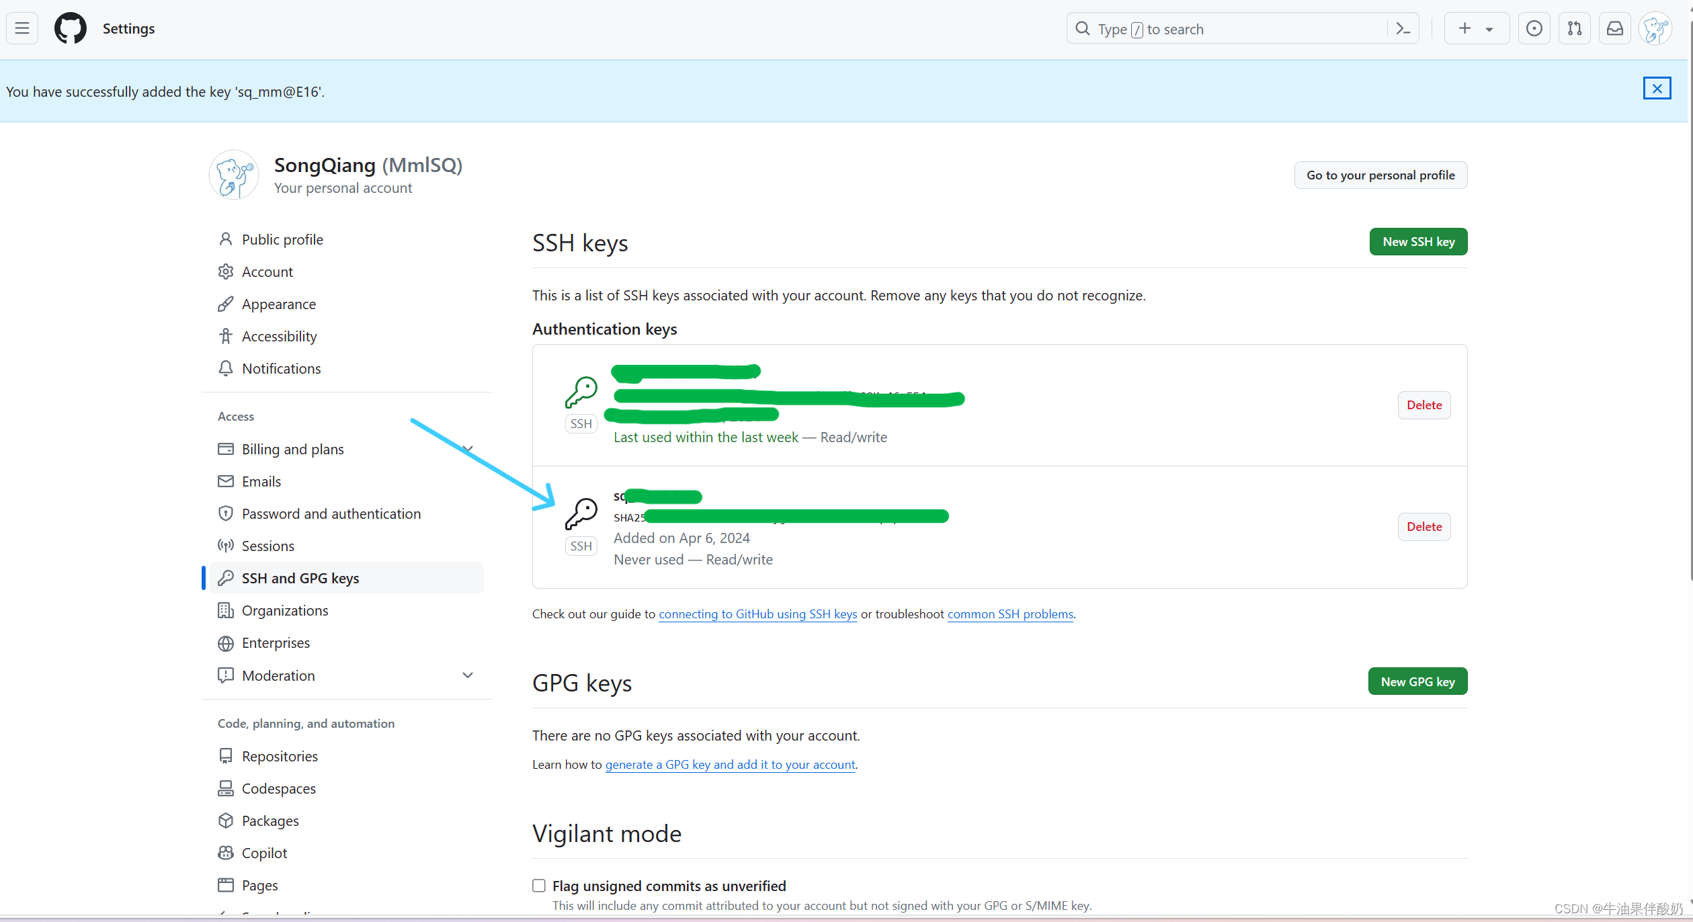This screenshot has height=922, width=1693.
Task: Select Organizations in the sidebar
Action: (x=284, y=610)
